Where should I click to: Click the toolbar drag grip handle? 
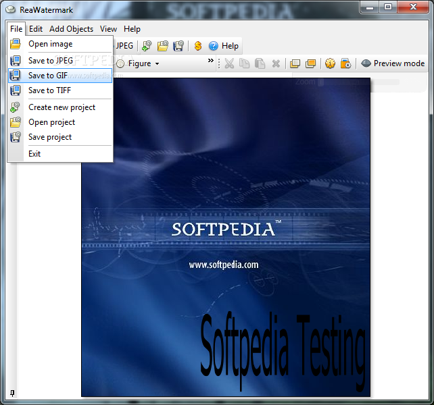(219, 63)
